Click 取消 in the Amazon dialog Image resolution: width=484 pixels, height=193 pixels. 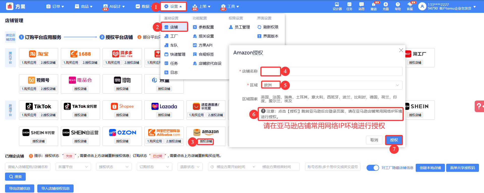pyautogui.click(x=374, y=140)
